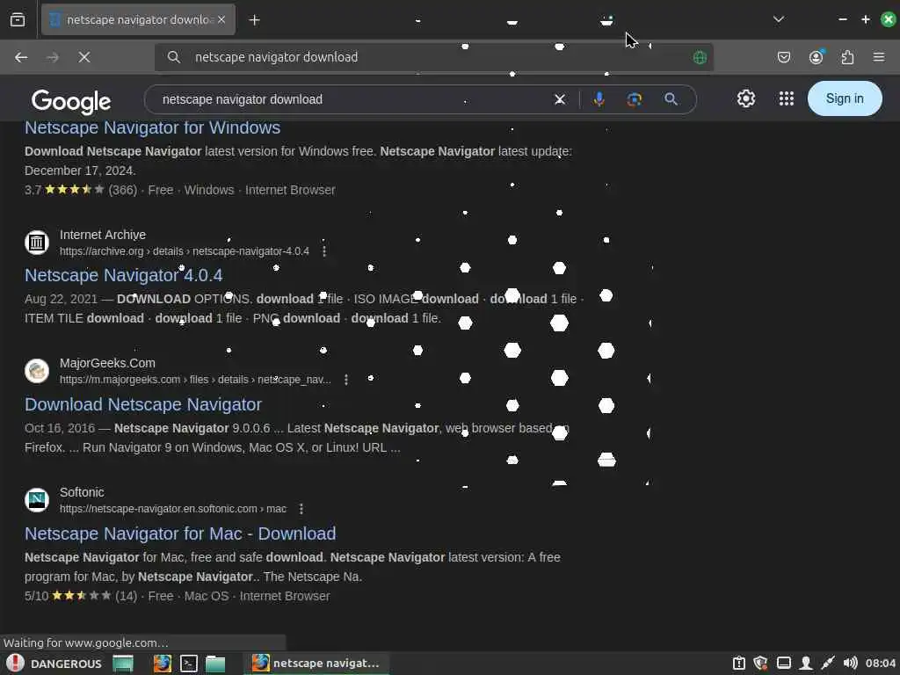
Task: Open the Save to Pocket icon
Action: [783, 57]
